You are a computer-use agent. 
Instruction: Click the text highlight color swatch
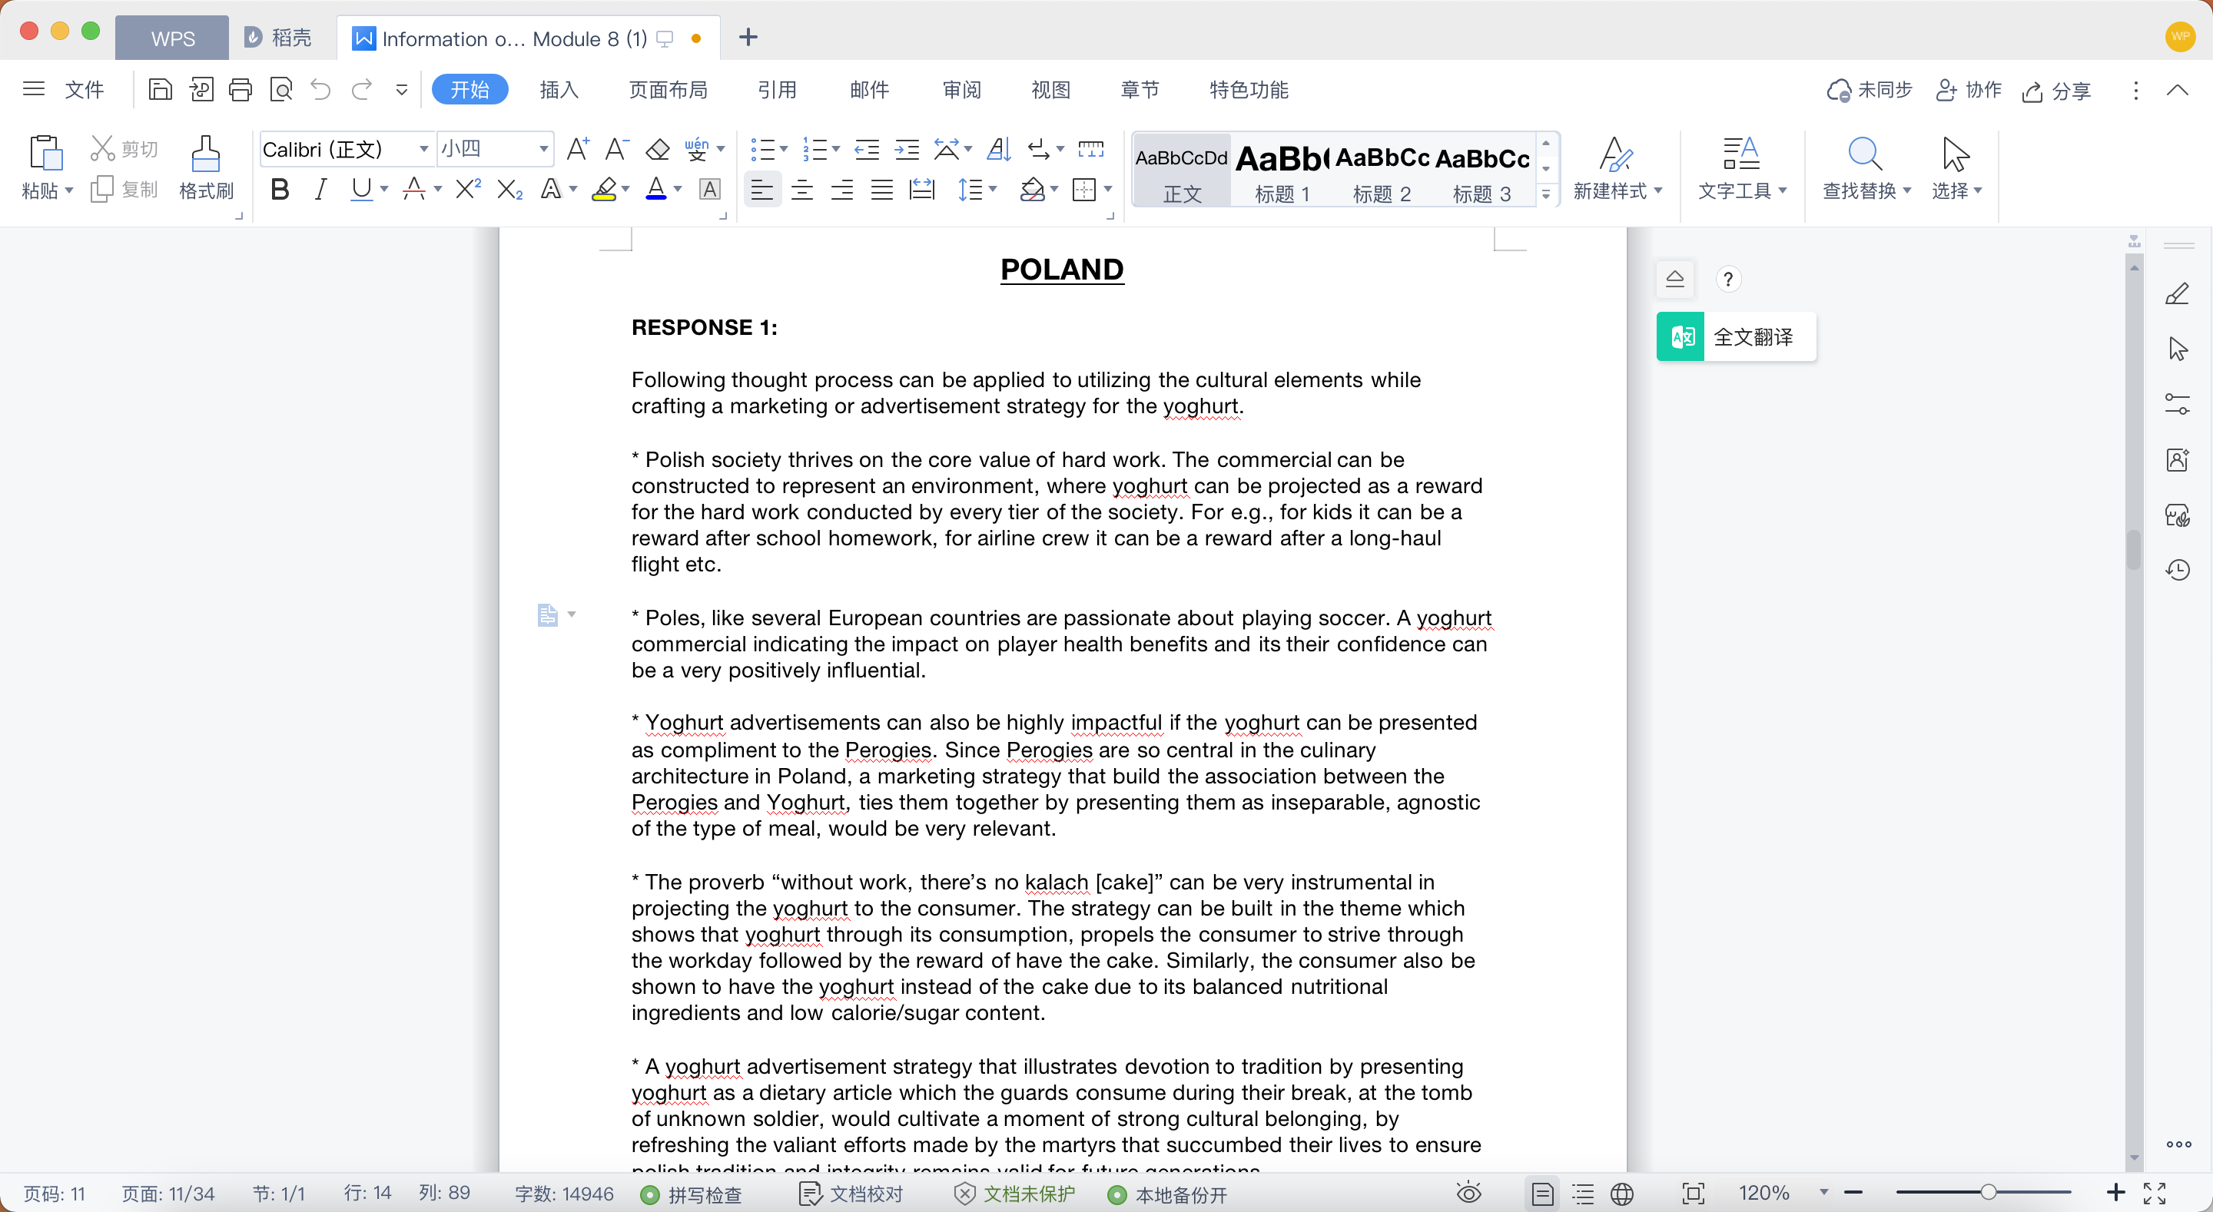pyautogui.click(x=604, y=189)
